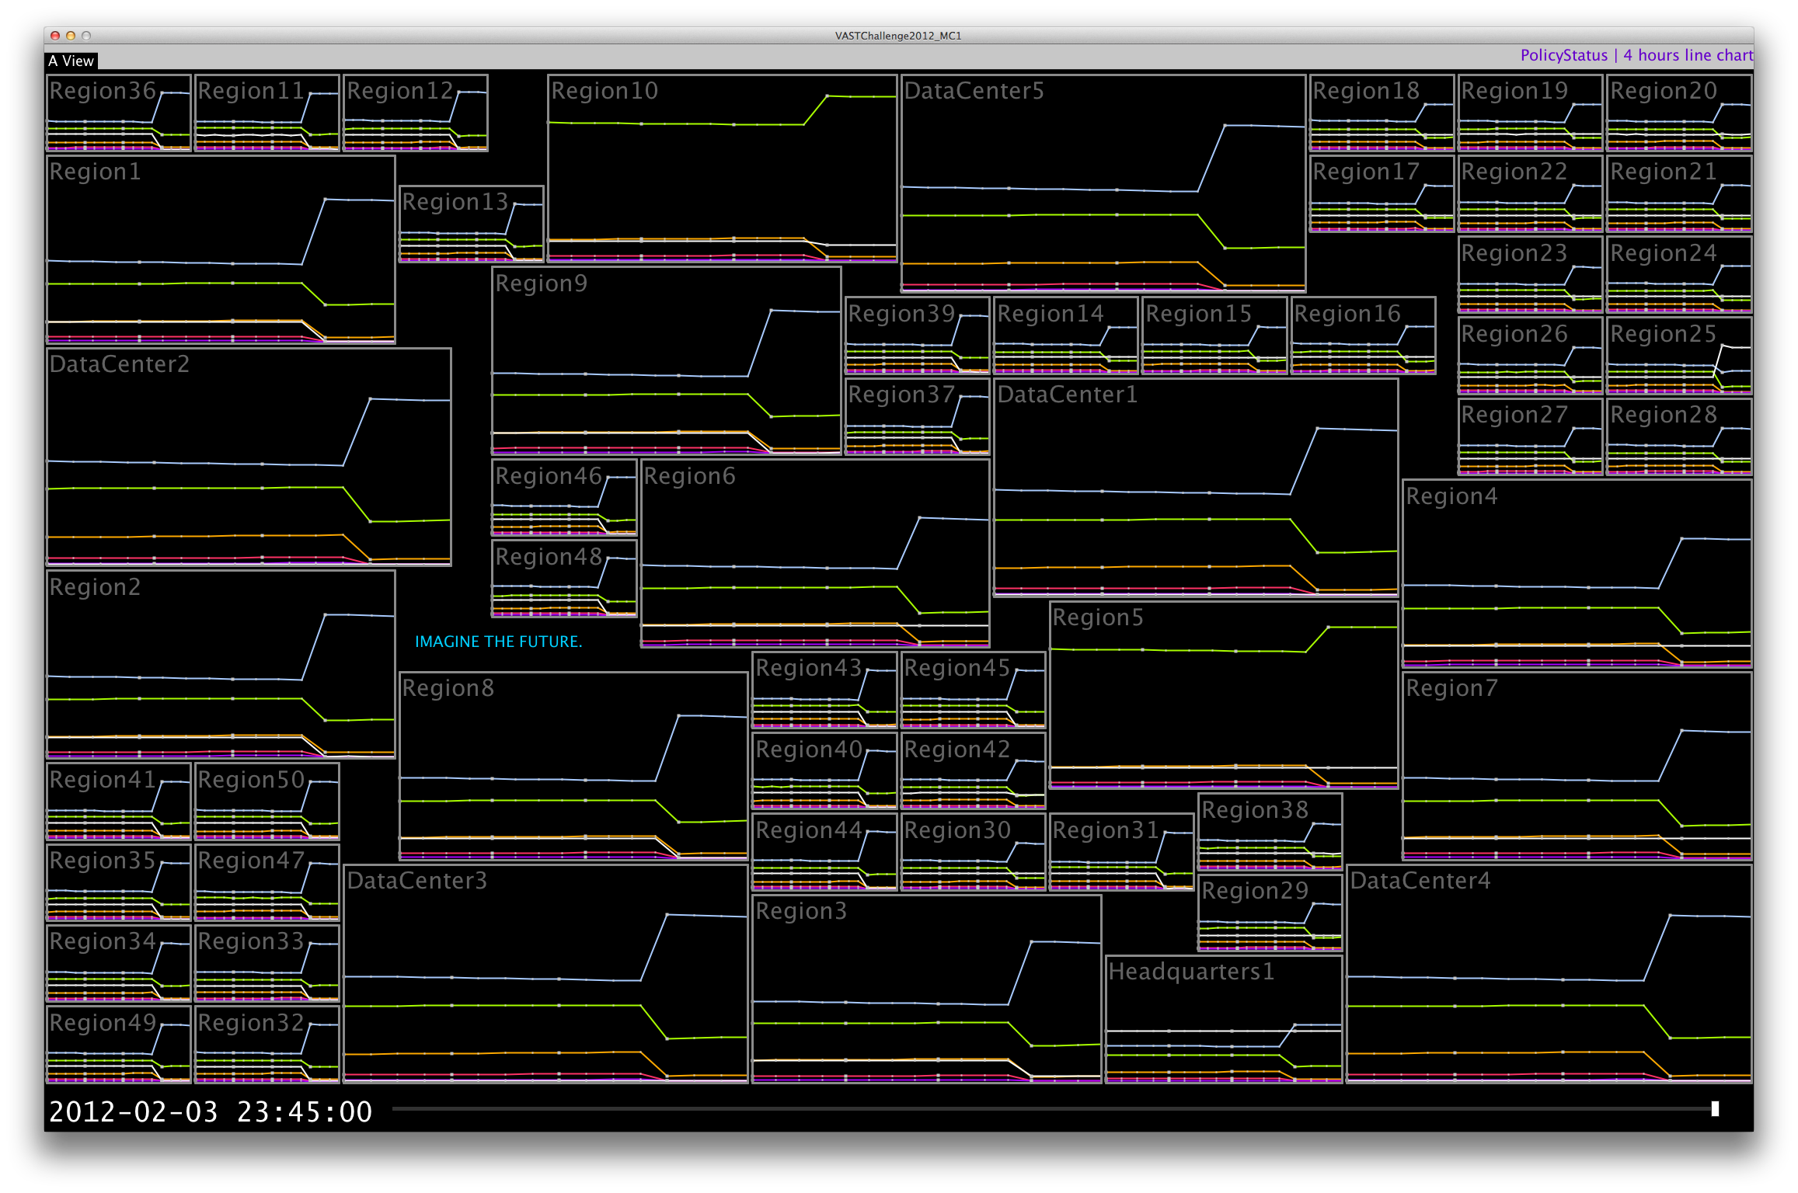Select the Region39 chart panel
This screenshot has width=1798, height=1193.
[x=918, y=336]
